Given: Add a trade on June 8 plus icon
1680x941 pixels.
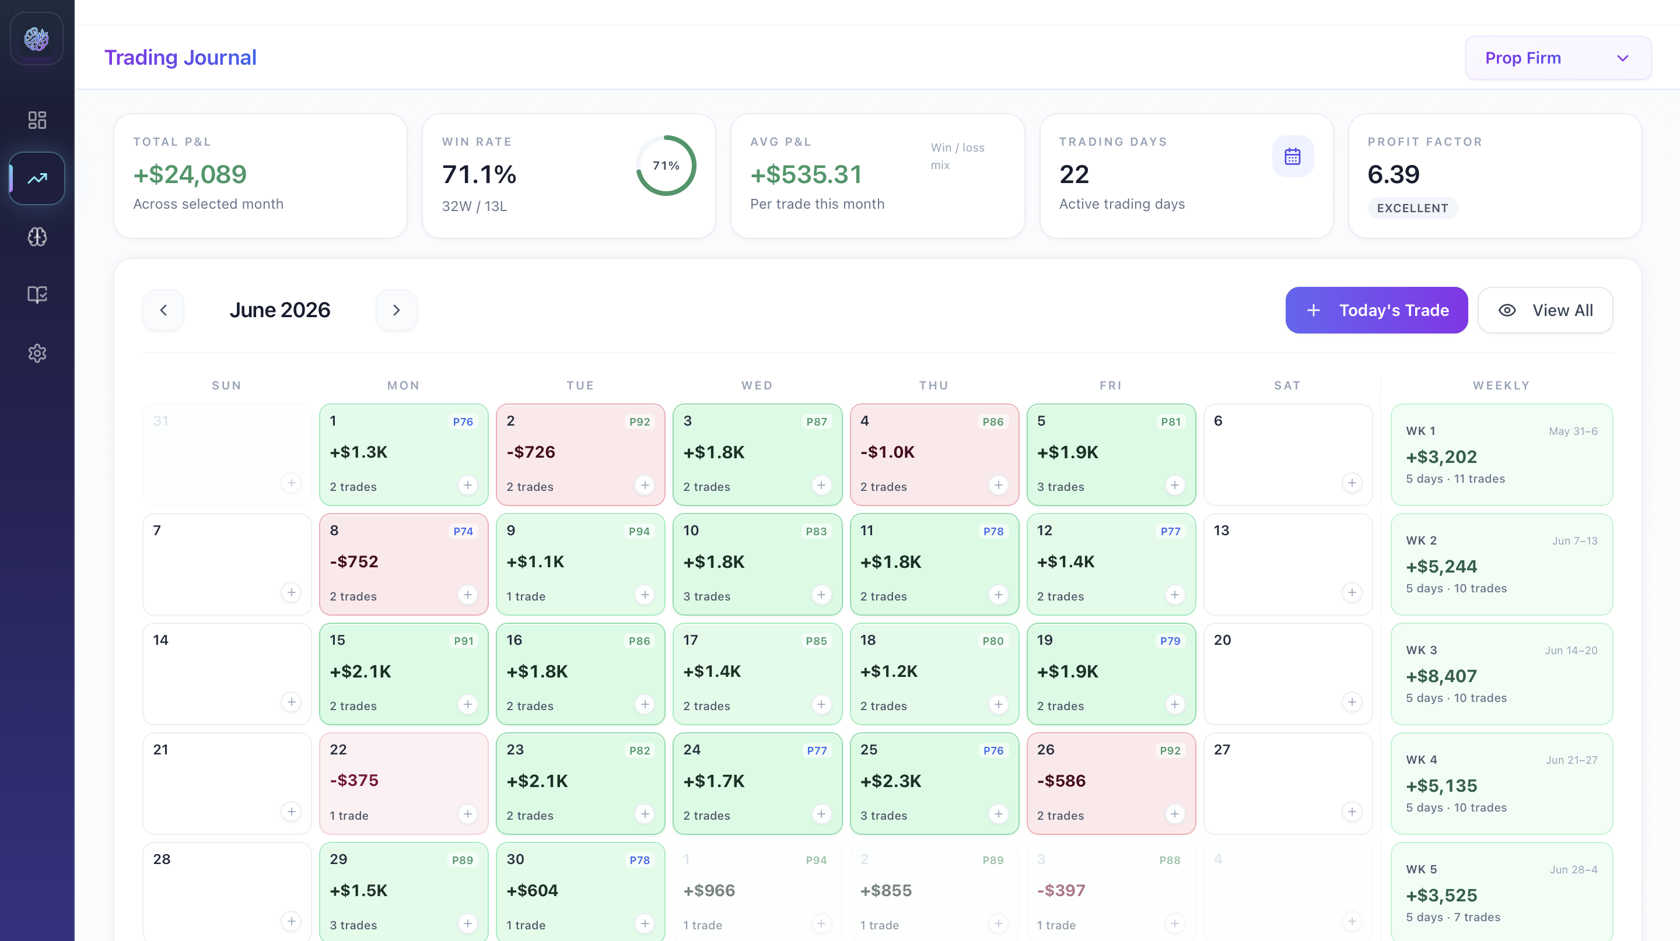Looking at the screenshot, I should [468, 594].
